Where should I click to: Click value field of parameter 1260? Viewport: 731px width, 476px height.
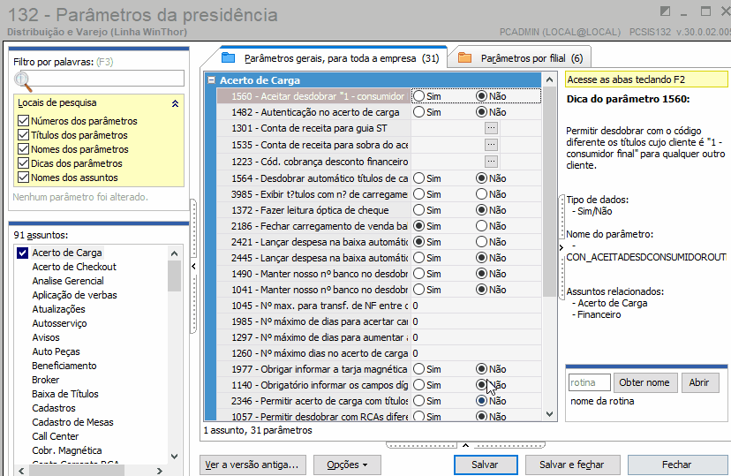[x=476, y=353]
